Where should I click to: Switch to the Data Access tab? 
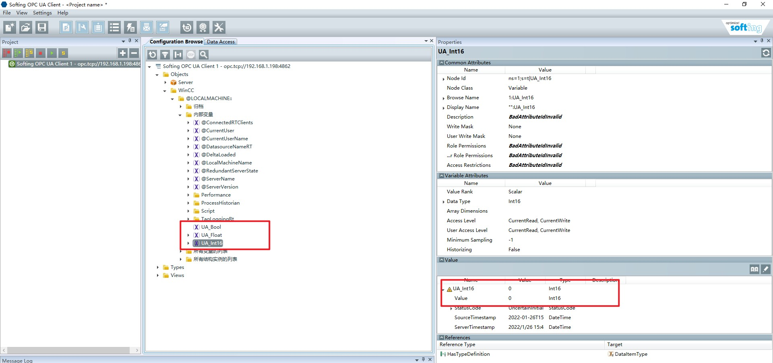(x=221, y=42)
